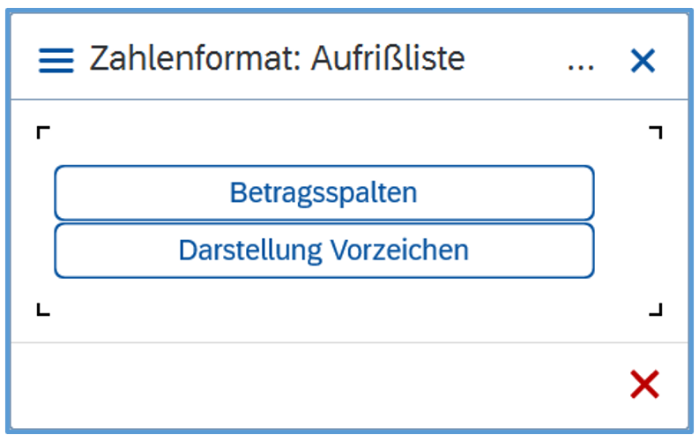Viewport: 699px width, 435px height.
Task: Click the bottom-left corner bracket marker
Action: pos(43,310)
